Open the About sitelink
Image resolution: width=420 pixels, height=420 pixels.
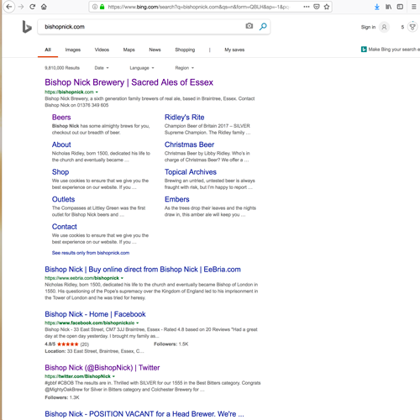click(x=61, y=144)
